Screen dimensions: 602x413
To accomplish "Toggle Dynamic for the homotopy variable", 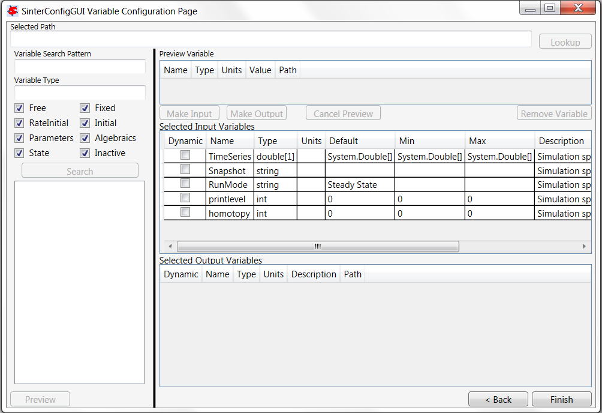I will (185, 211).
